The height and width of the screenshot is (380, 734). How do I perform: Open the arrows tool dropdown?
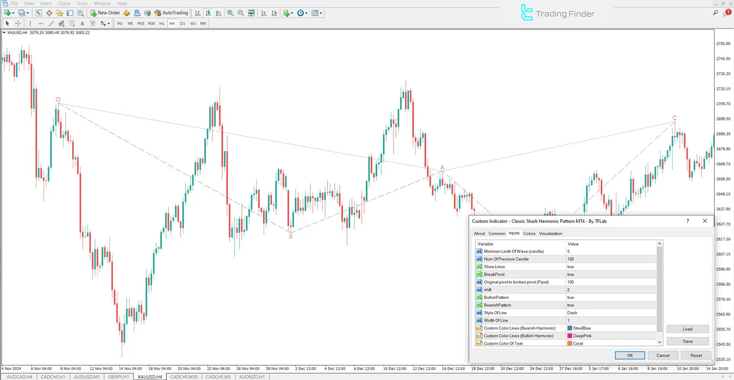coord(108,23)
